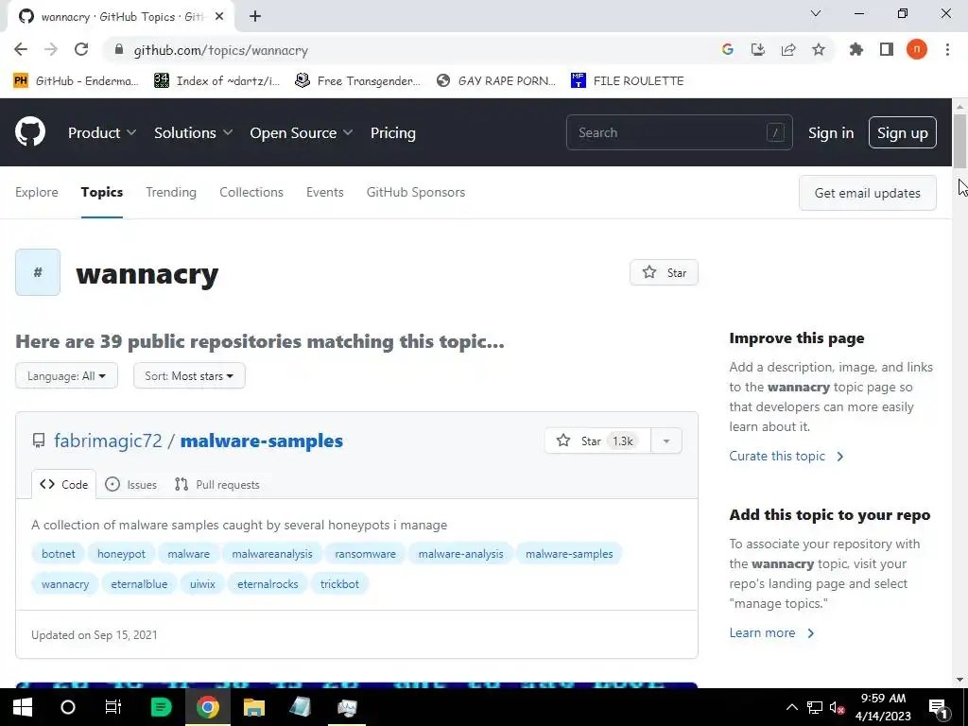Click the page vertical scrollbar thumb
The height and width of the screenshot is (726, 968).
959,140
